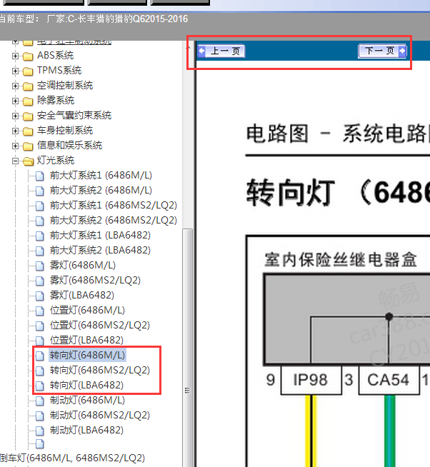
Task: Click page icon beside 位置灯(6486M/L)
Action: [x=39, y=311]
